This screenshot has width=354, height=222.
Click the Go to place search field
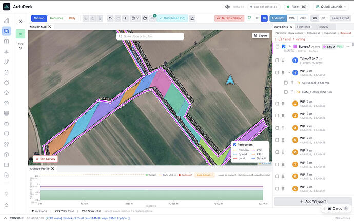point(150,36)
